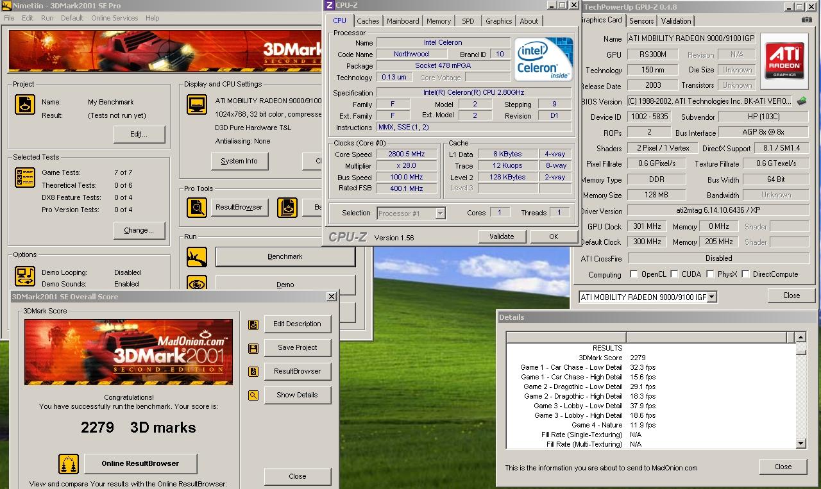This screenshot has height=489, width=821.
Task: Click the Selected Tests checklist icon
Action: [24, 178]
